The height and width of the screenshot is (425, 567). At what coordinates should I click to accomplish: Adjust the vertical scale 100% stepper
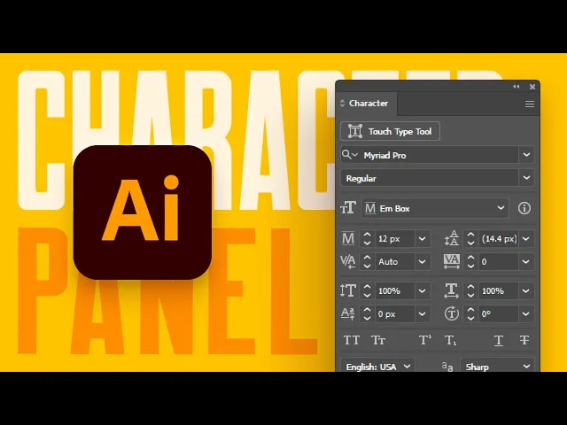click(367, 291)
